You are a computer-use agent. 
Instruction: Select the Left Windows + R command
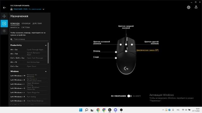click(x=29, y=97)
